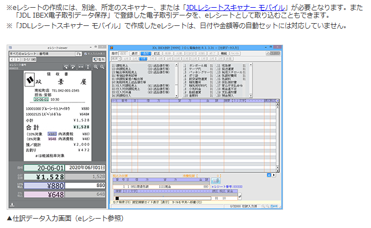The width and height of the screenshot is (371, 228).
Task: Click the 機能 button in IBEX toolbar
Action: point(223,53)
